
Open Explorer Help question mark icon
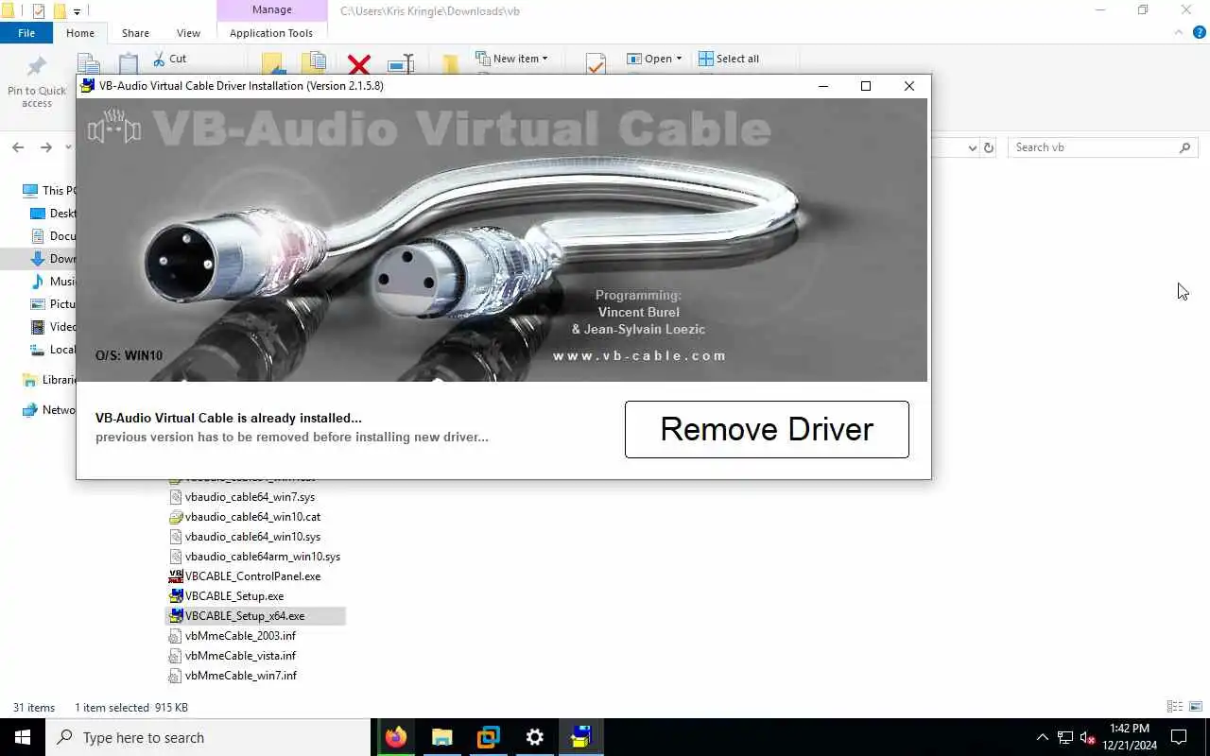(1199, 32)
